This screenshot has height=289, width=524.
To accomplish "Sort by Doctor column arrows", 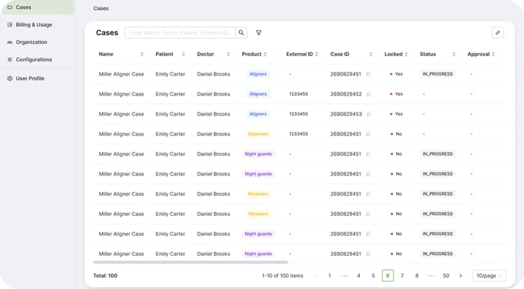I will 228,54.
